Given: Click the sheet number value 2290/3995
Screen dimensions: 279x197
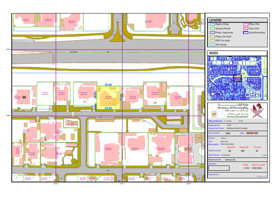Looking at the screenshot, I should [x=257, y=168].
